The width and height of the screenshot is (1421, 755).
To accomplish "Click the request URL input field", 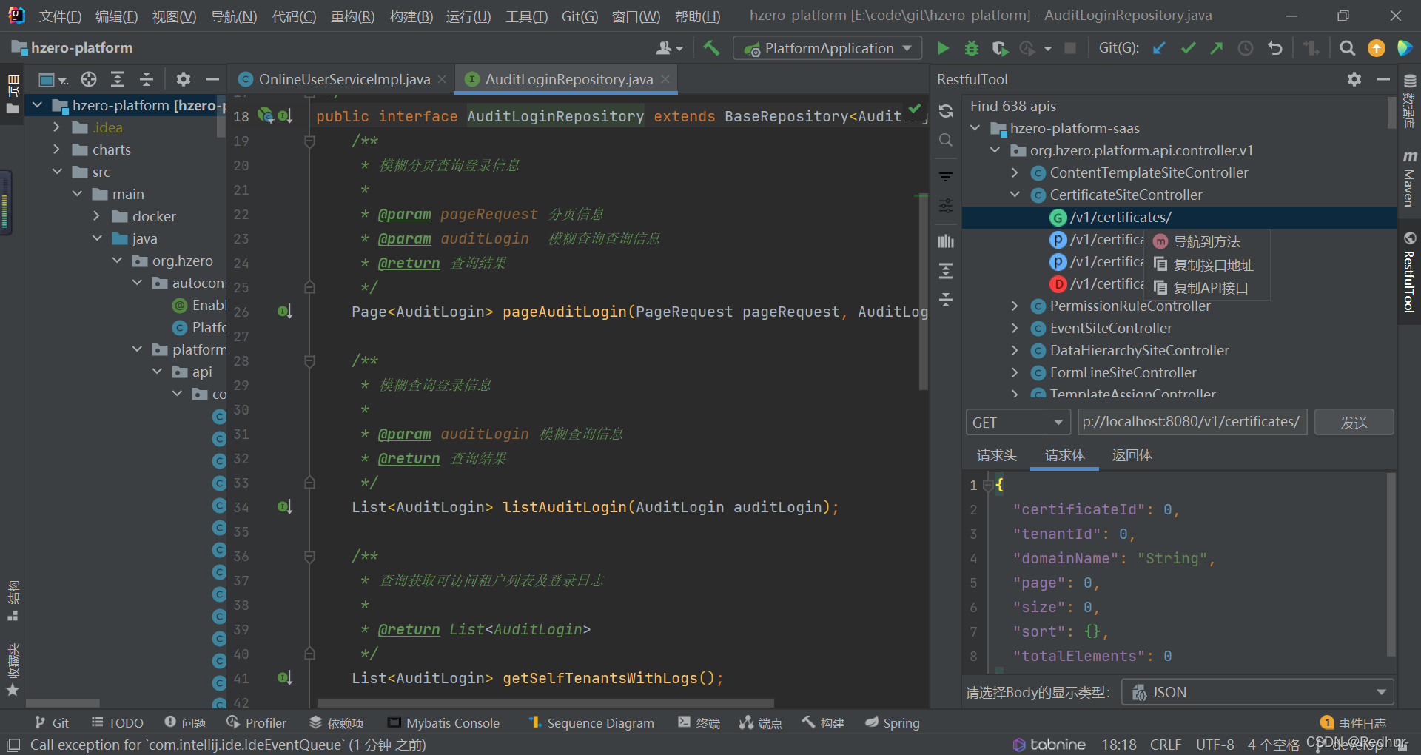I will coord(1192,422).
